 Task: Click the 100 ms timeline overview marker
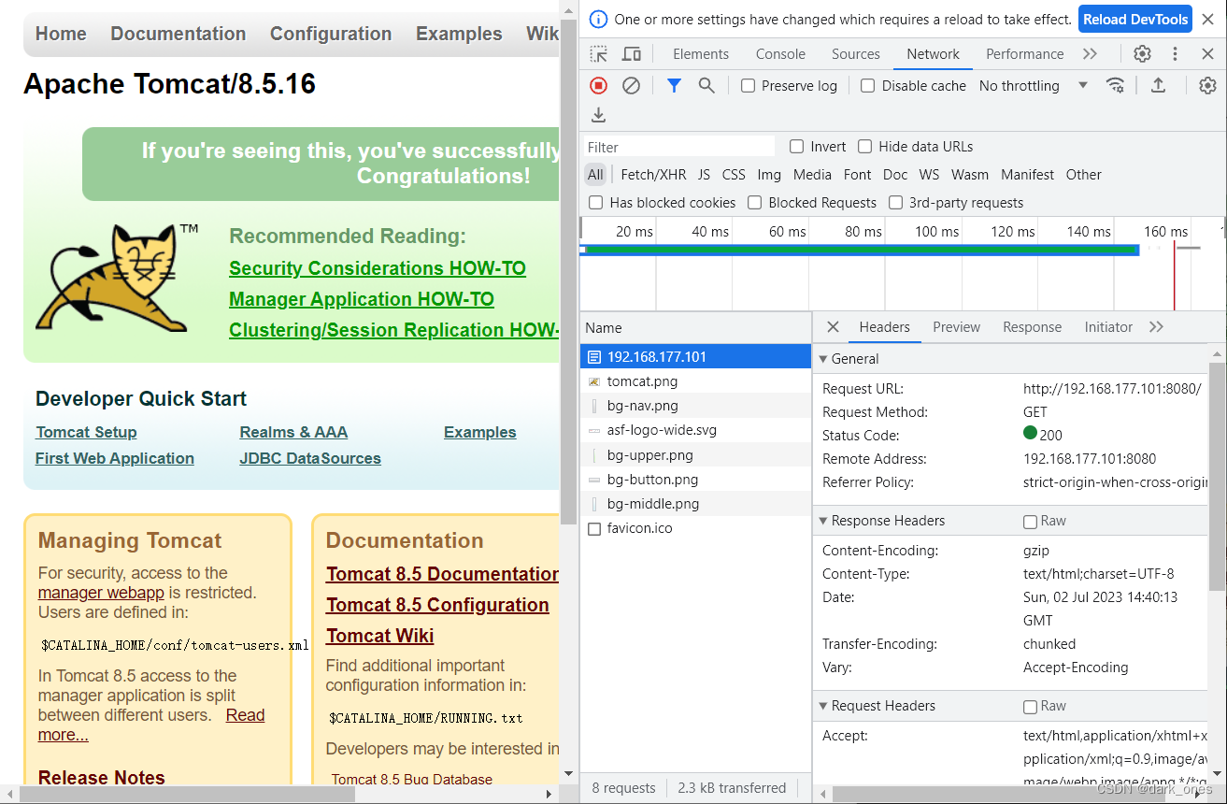pos(936,232)
